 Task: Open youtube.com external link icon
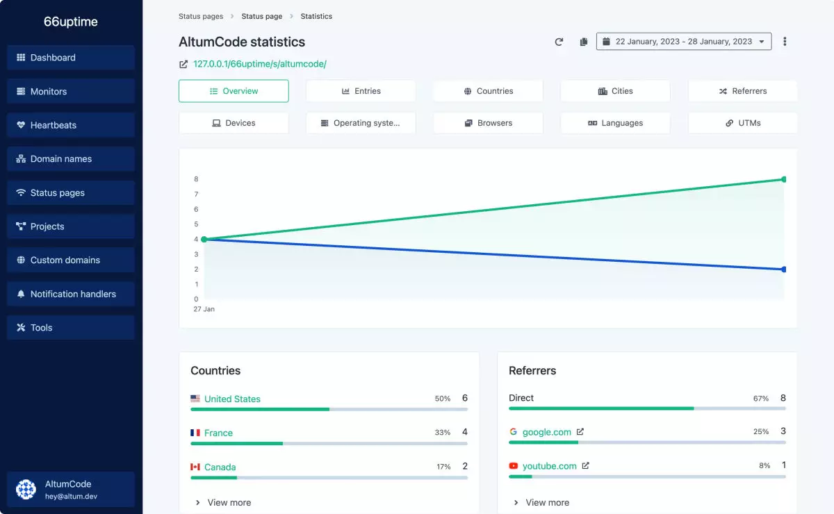[x=585, y=465]
